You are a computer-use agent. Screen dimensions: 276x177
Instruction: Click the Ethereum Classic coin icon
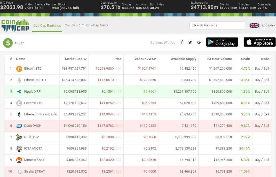point(19,114)
